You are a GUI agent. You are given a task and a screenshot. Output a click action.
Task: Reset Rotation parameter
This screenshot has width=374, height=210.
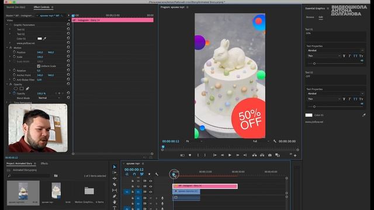point(68,71)
